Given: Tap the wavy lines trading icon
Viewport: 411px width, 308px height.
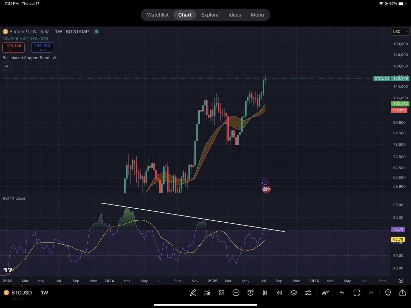Looking at the screenshot, I should (x=325, y=293).
